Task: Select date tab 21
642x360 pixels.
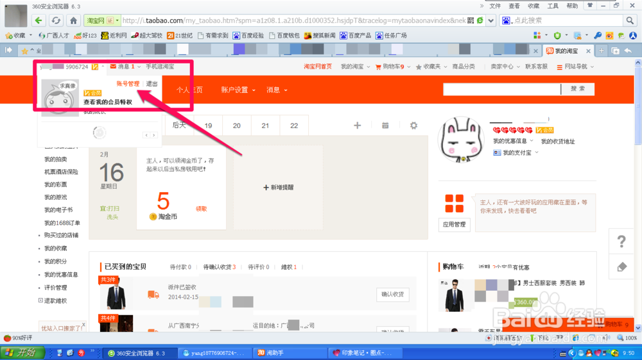Action: click(265, 126)
